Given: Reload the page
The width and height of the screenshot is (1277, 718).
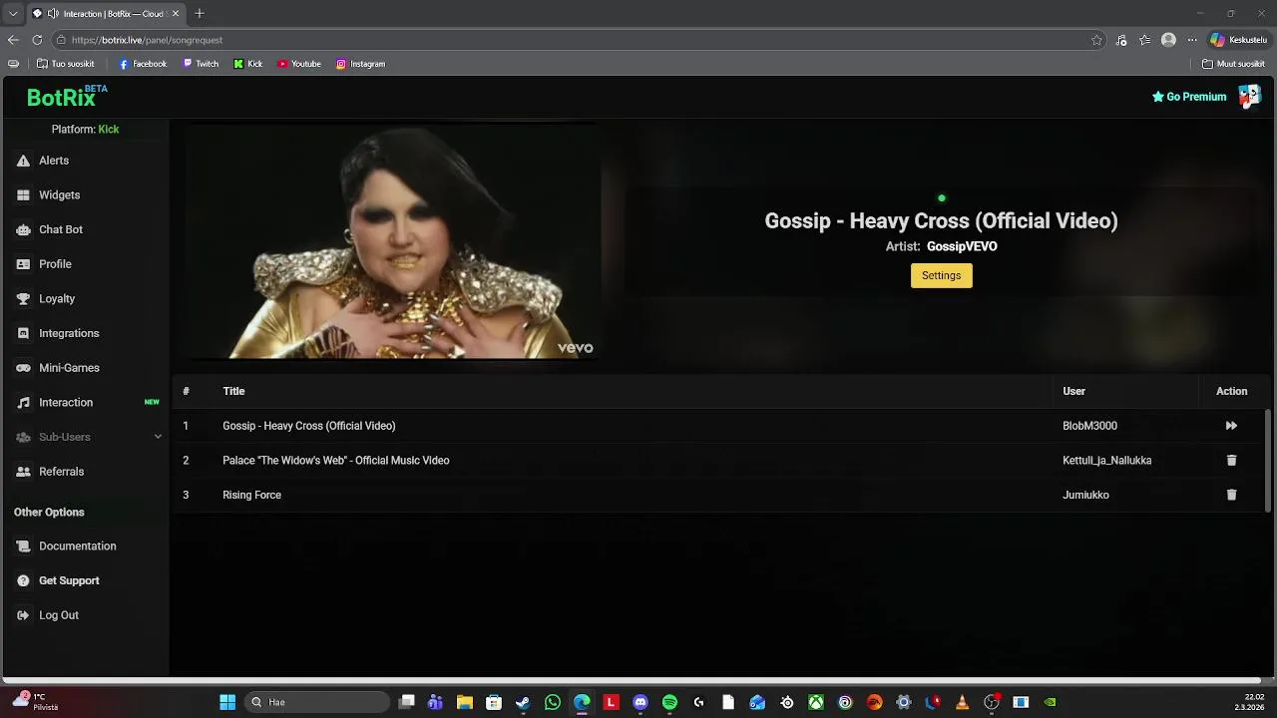Looking at the screenshot, I should [x=37, y=40].
